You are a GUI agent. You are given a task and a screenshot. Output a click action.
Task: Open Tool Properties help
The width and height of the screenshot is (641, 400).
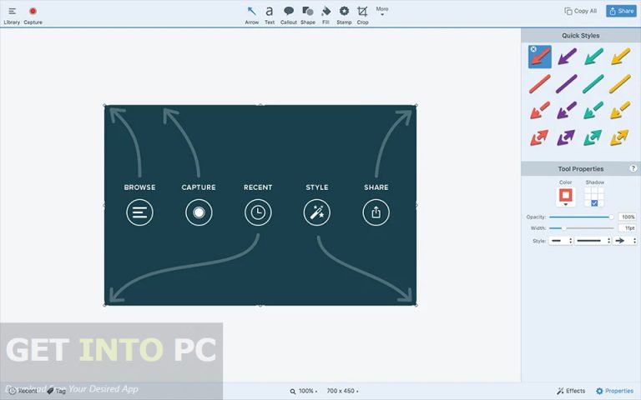pyautogui.click(x=633, y=168)
